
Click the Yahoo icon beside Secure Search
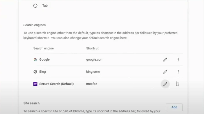[35, 84]
